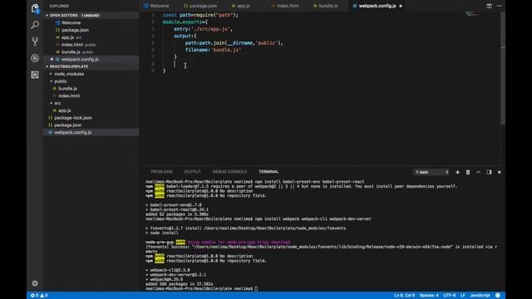The width and height of the screenshot is (532, 299).
Task: Change language mode JavaScript
Action: pyautogui.click(x=480, y=296)
